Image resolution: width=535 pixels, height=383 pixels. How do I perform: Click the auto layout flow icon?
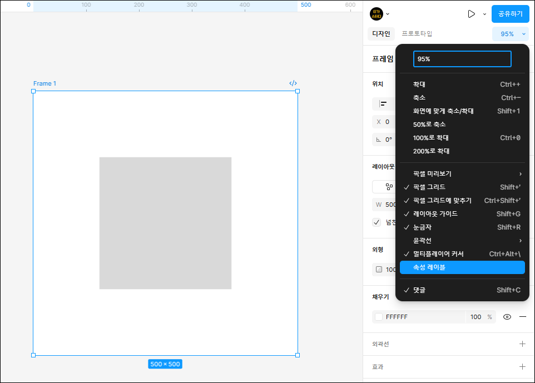389,187
